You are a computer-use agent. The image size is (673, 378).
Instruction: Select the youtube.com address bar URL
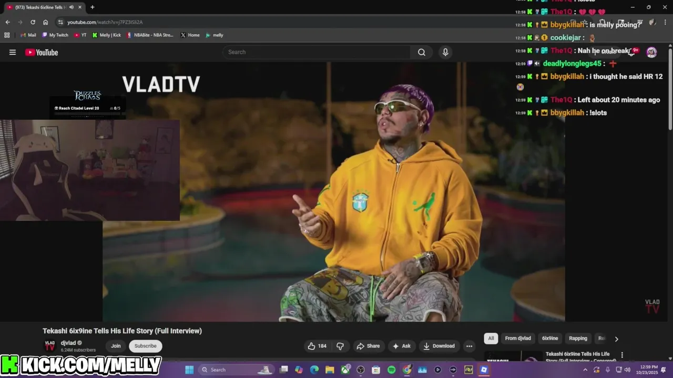click(x=105, y=22)
